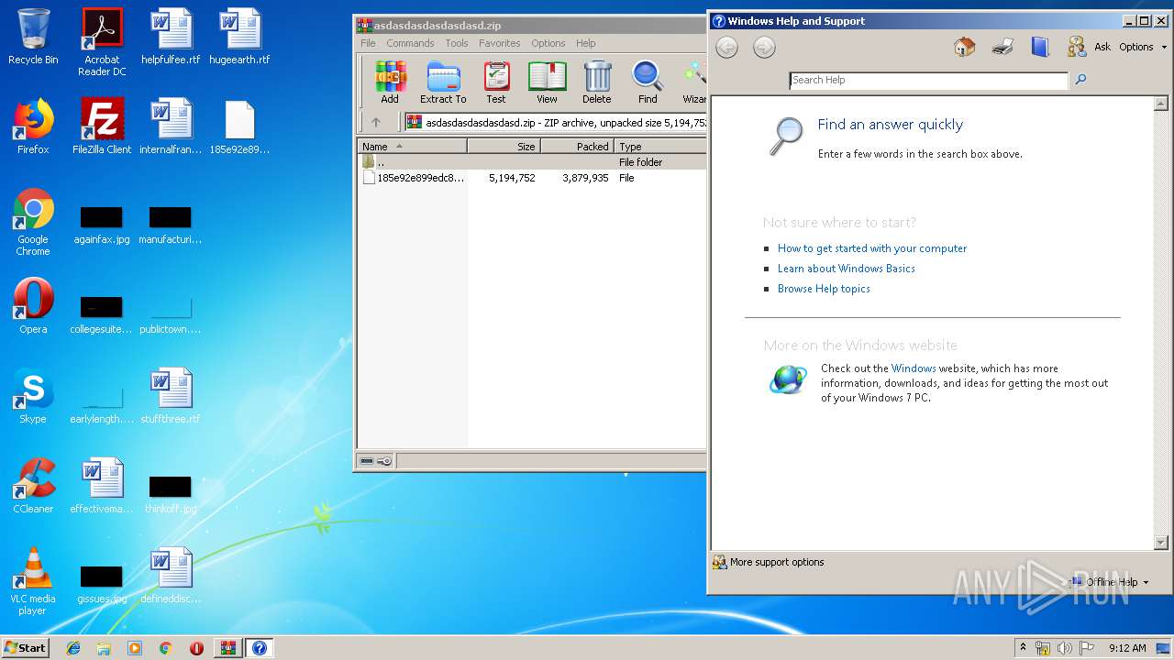
Task: Open the Tools menu in WinRAR
Action: (457, 43)
